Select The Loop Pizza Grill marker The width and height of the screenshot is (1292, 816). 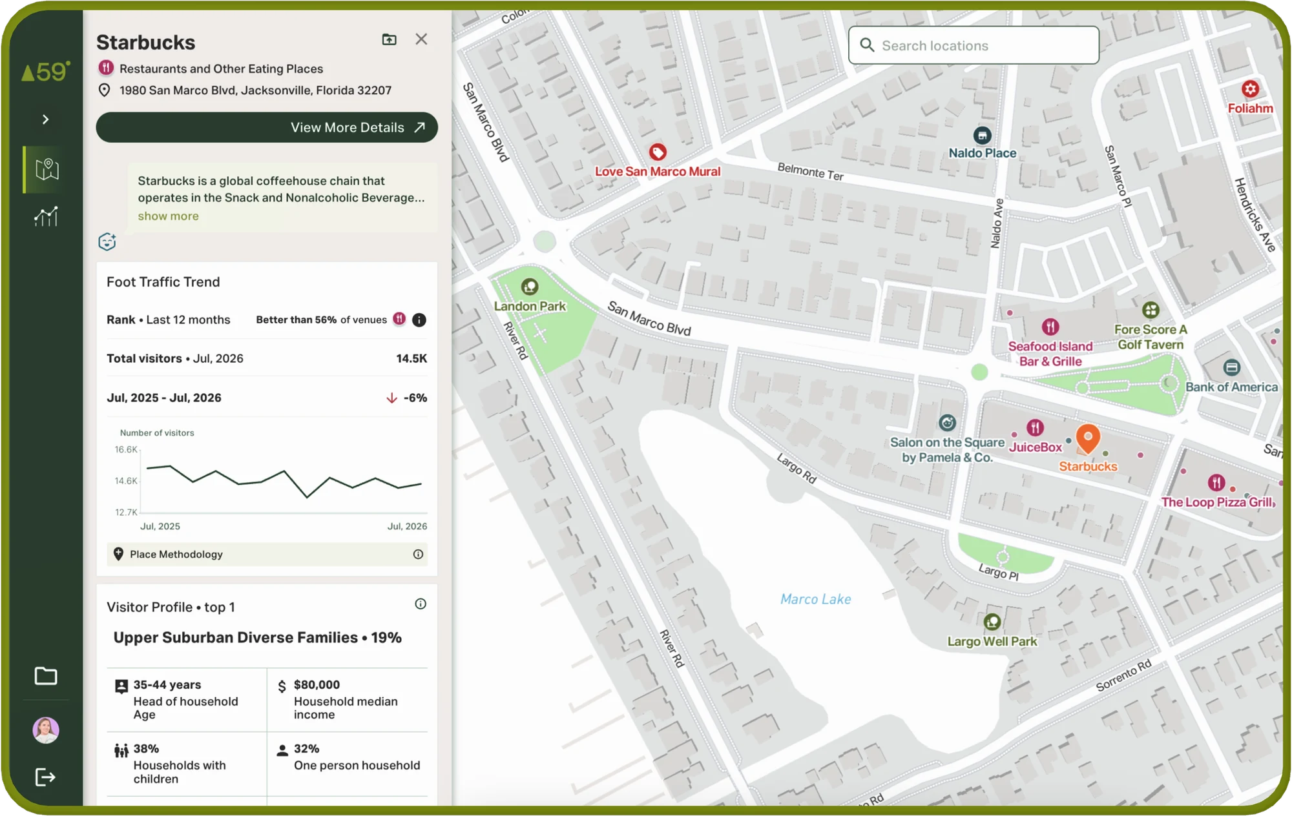tap(1216, 482)
